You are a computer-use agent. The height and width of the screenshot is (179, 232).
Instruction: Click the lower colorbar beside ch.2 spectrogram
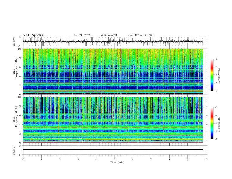(x=212, y=123)
